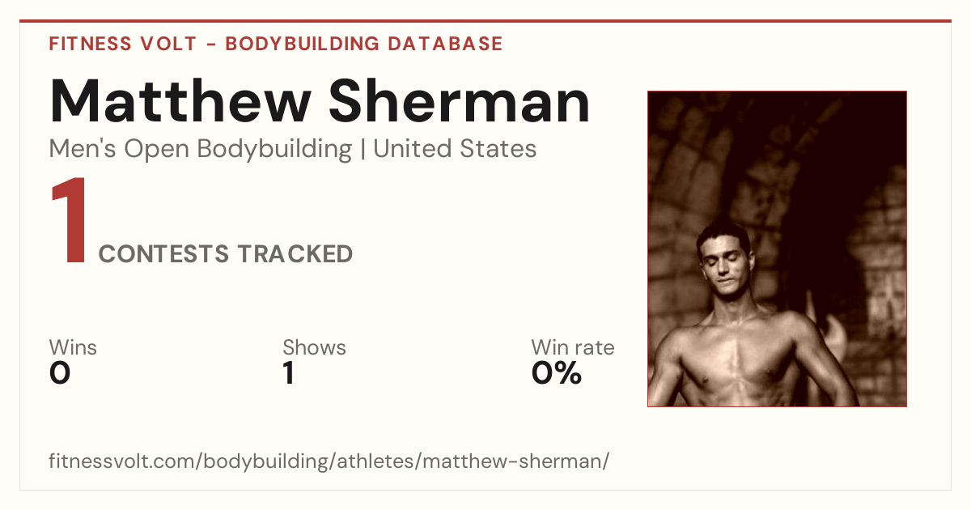Click the Shows value 1
Image resolution: width=971 pixels, height=510 pixels.
point(289,373)
